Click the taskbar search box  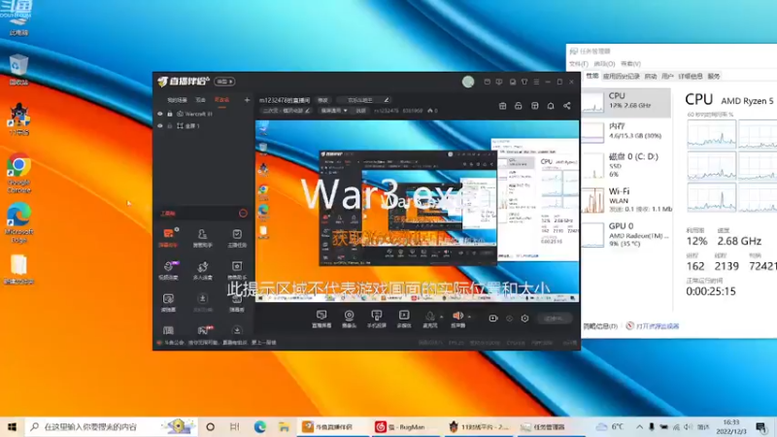111,426
